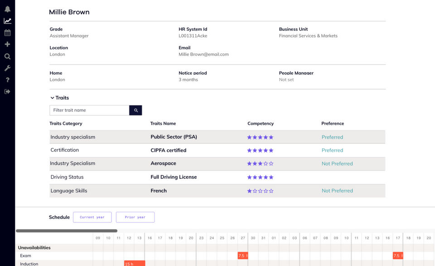Click the dark trait search button

(135, 110)
